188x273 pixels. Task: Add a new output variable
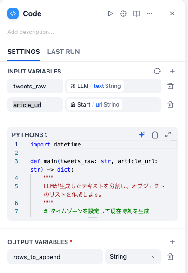click(172, 242)
